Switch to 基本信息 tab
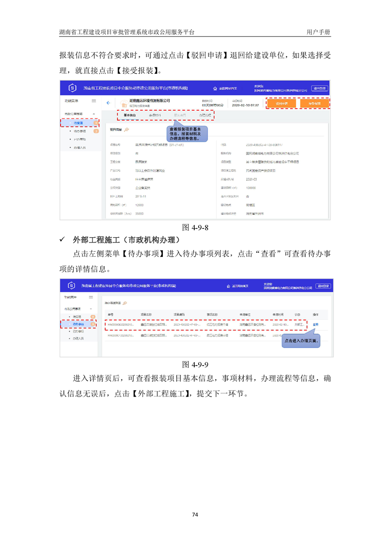390x552 pixels. click(x=129, y=115)
